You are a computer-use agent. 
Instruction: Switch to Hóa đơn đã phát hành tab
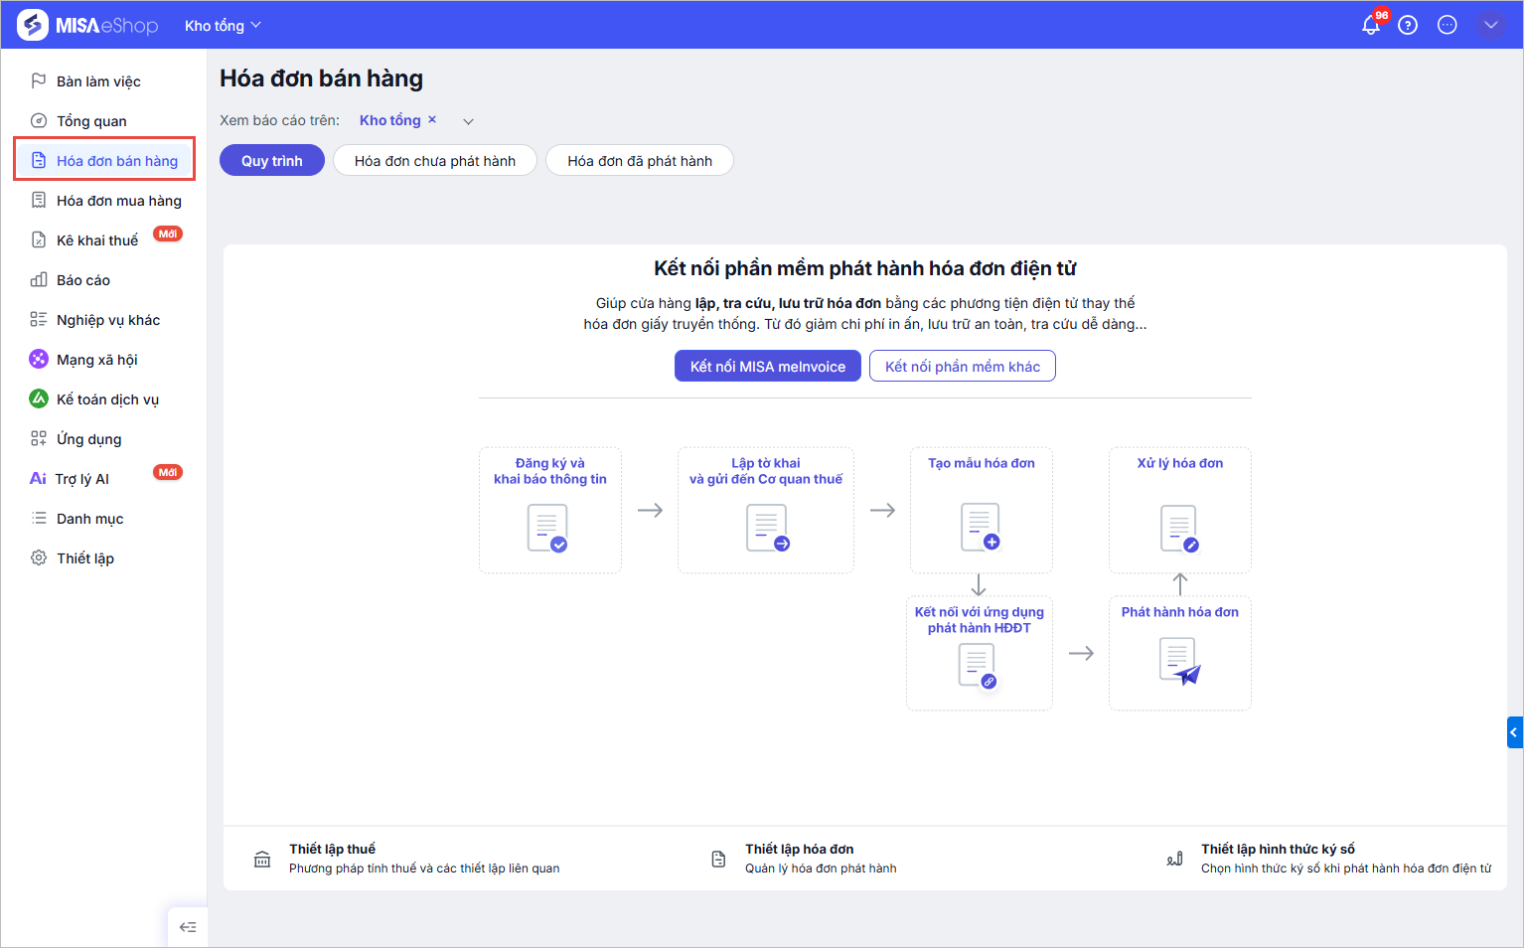pyautogui.click(x=640, y=161)
